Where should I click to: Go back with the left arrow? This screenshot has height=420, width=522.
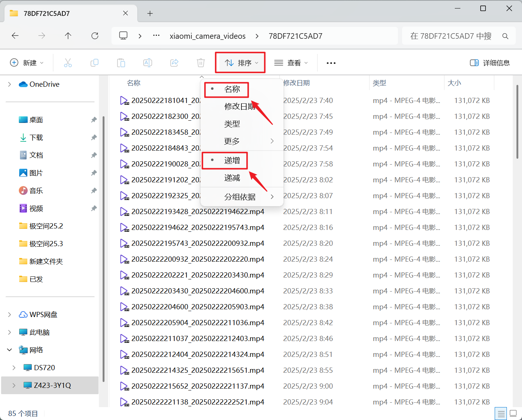15,36
